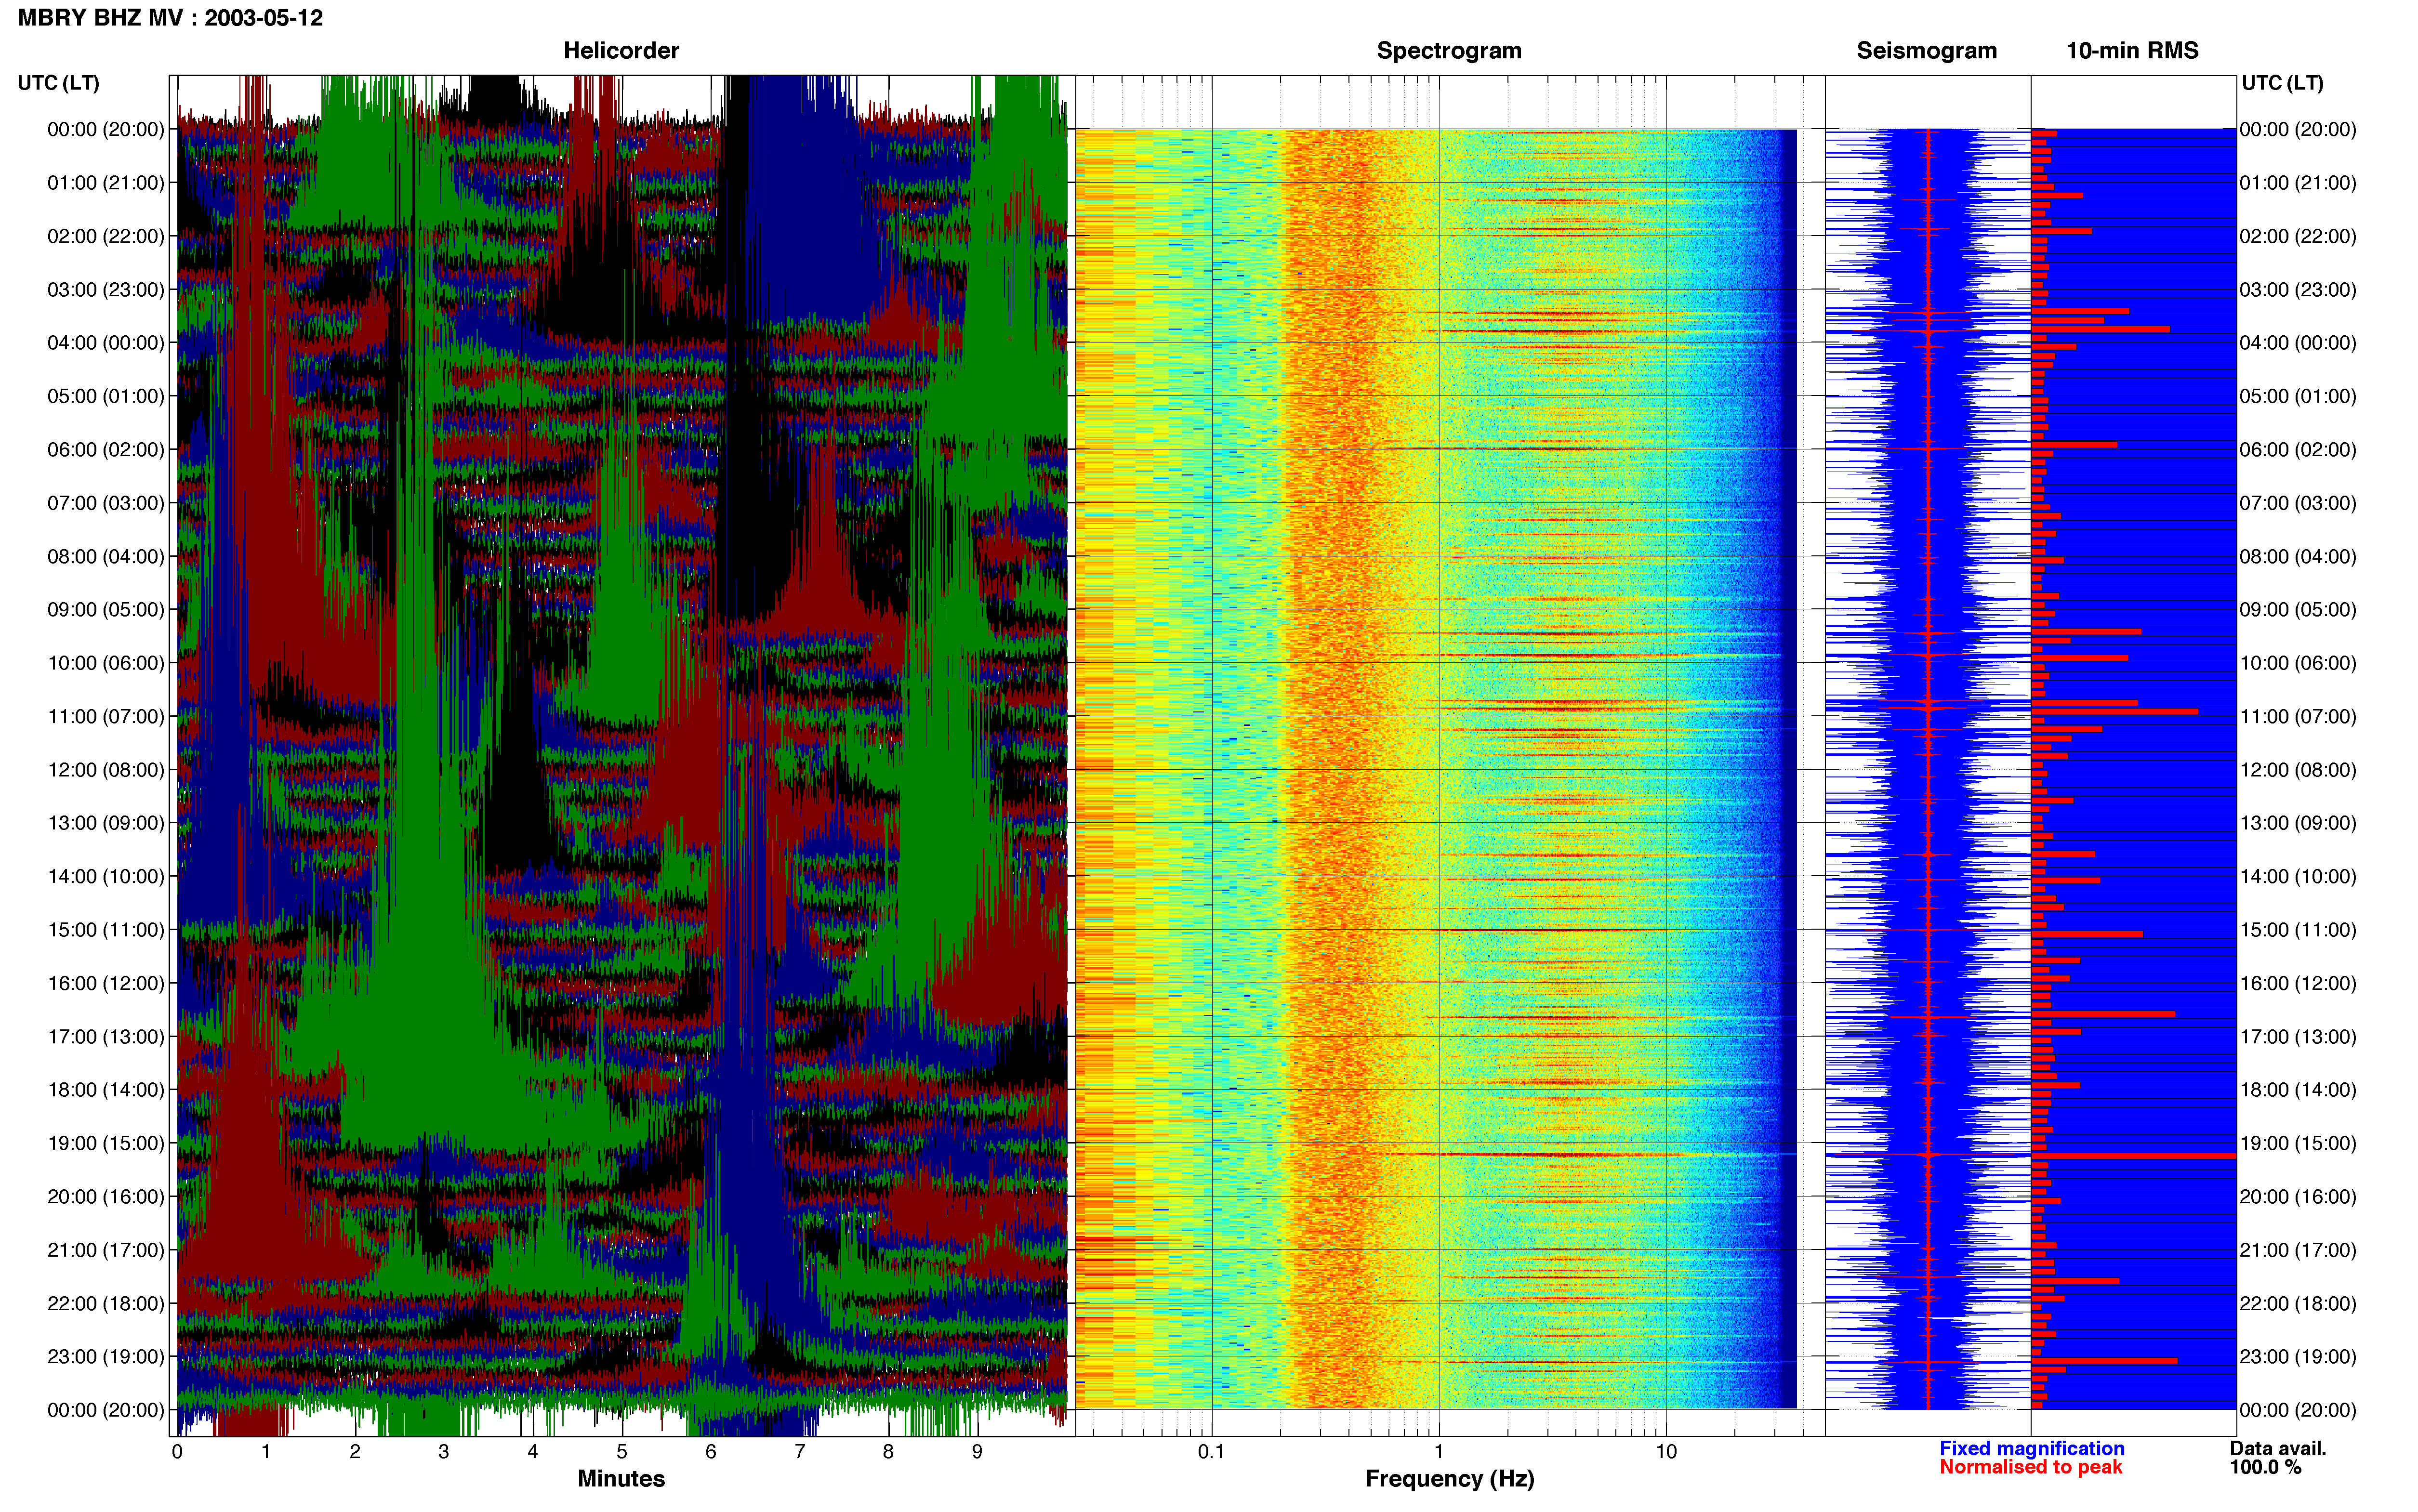Image resolution: width=2418 pixels, height=1512 pixels.
Task: Click right time label '23:00 (19:00)'
Action: (x=2298, y=1357)
